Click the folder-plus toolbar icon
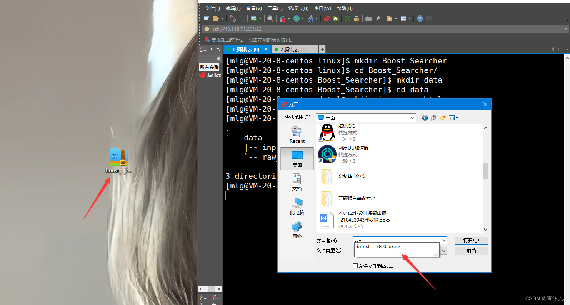The height and width of the screenshot is (305, 570). [x=390, y=18]
